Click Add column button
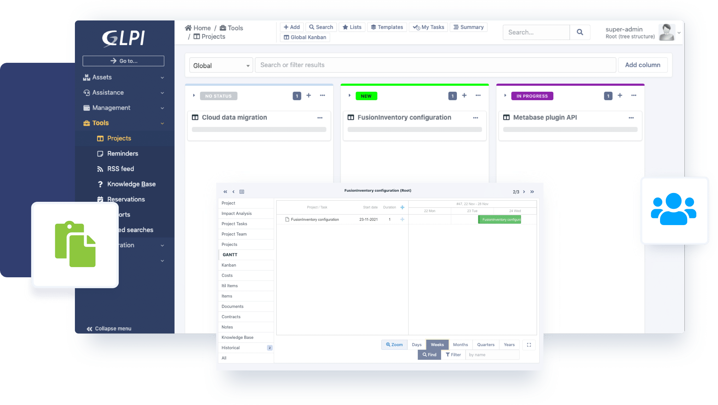Viewport: 718px width, 405px height. tap(642, 65)
